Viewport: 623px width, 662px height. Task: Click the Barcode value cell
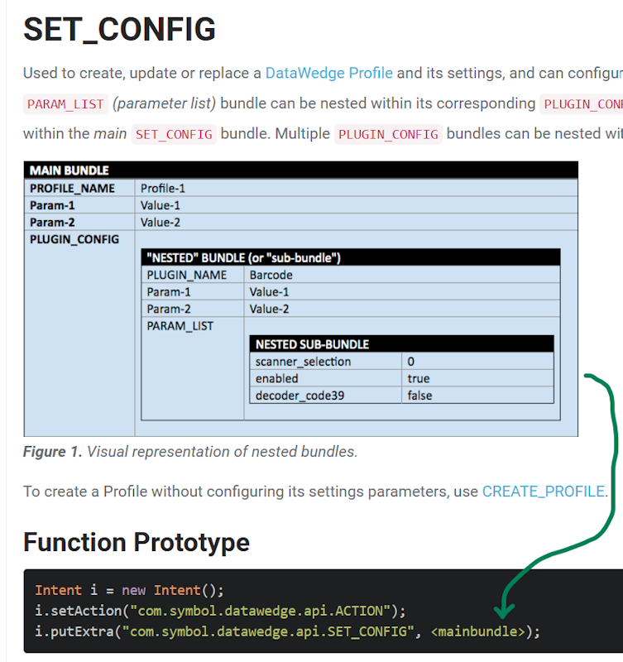[271, 275]
